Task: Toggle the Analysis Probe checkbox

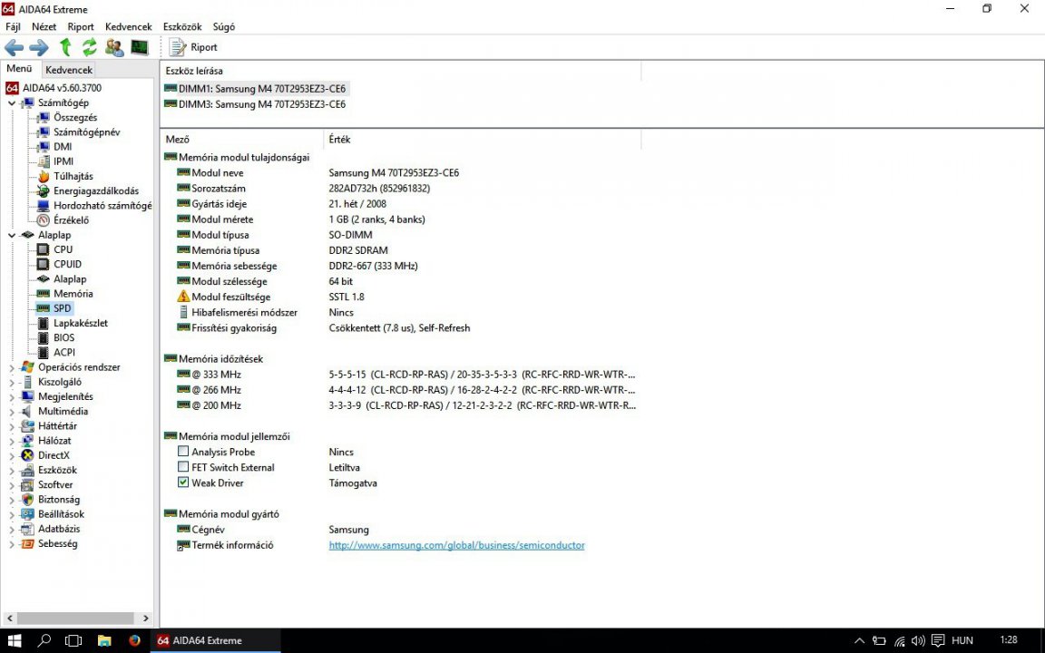Action: (x=183, y=451)
